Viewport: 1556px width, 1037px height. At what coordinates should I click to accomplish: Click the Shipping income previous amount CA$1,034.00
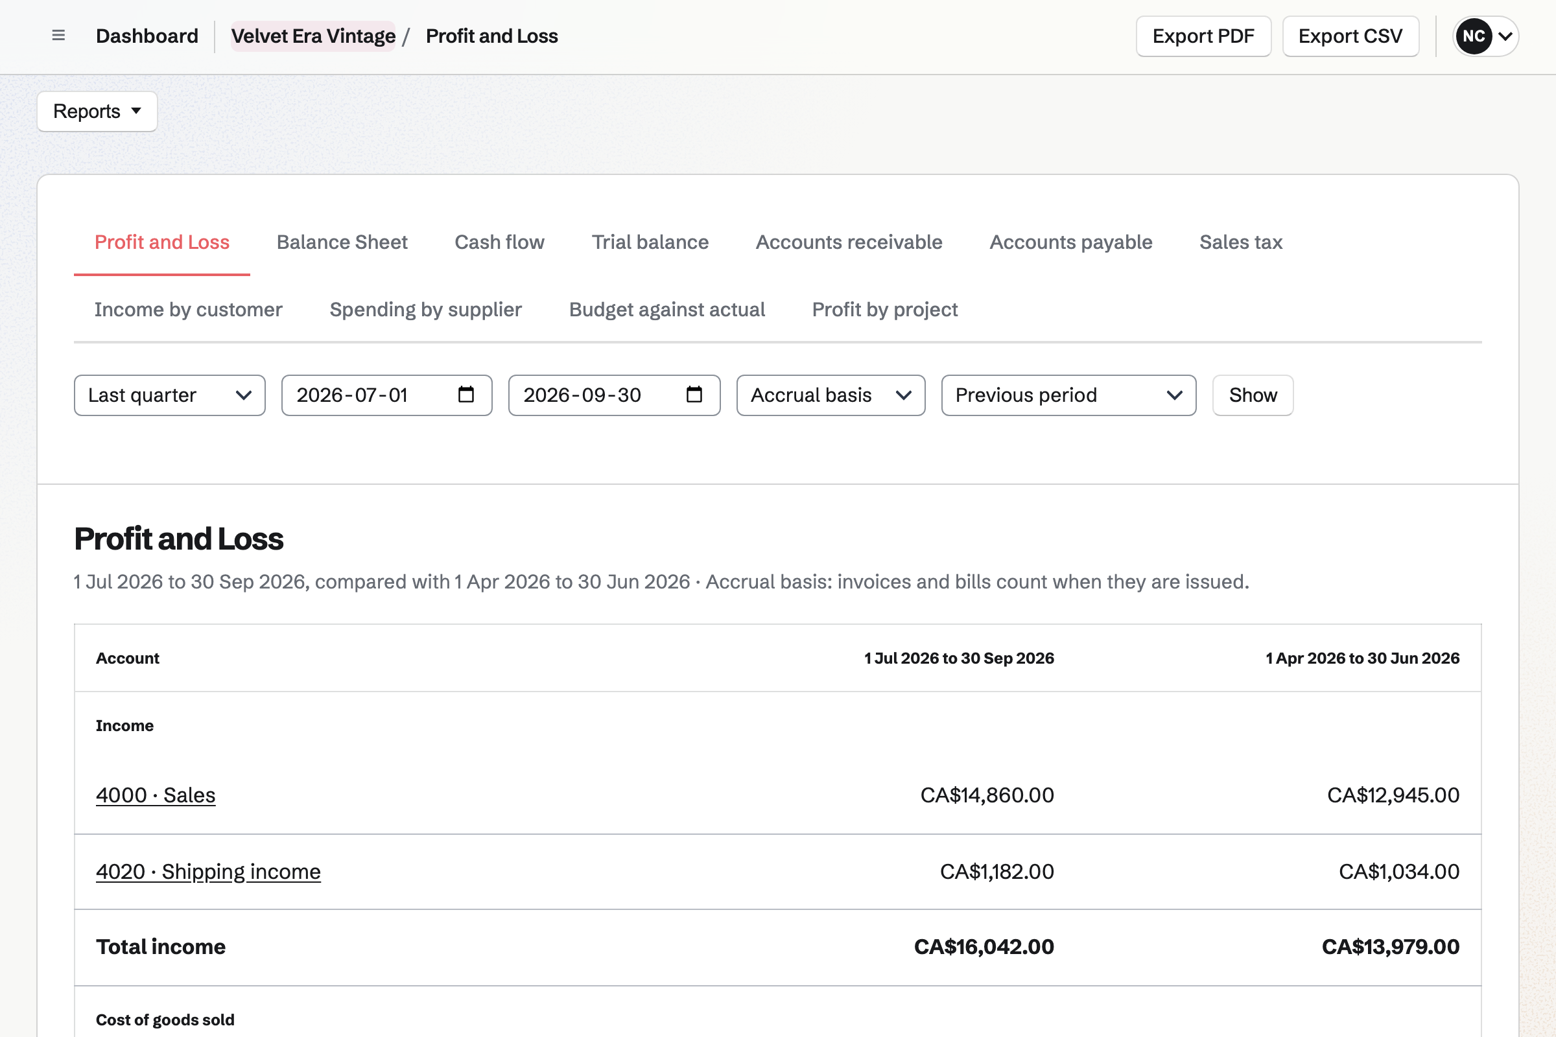[1399, 872]
